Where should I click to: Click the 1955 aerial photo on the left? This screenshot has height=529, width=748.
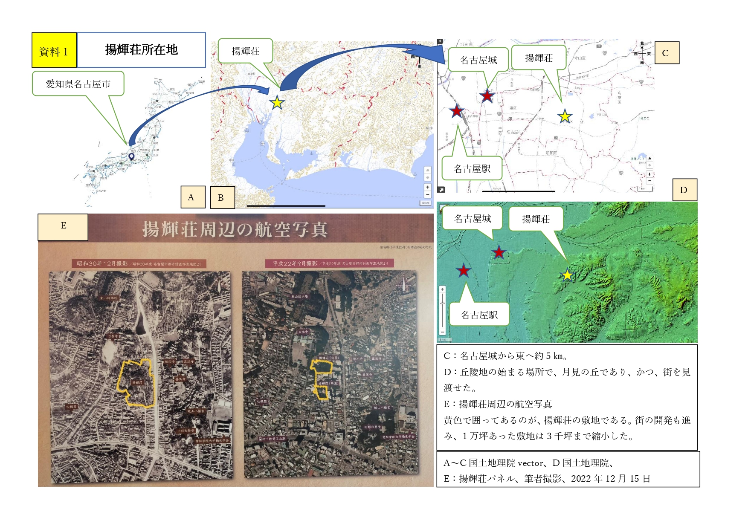141,375
